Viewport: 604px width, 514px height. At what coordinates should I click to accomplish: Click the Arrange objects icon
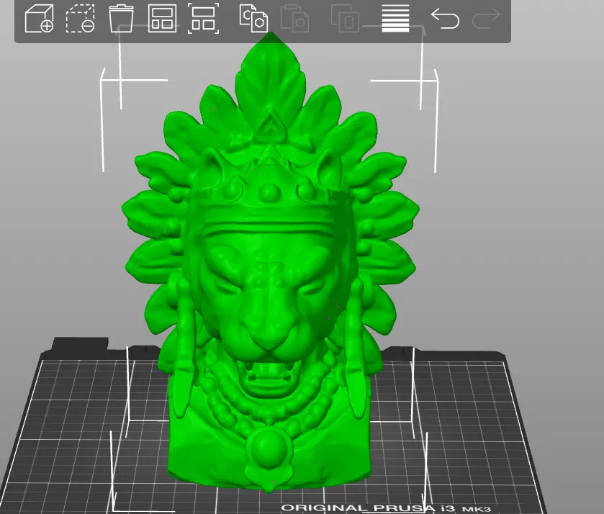[162, 19]
